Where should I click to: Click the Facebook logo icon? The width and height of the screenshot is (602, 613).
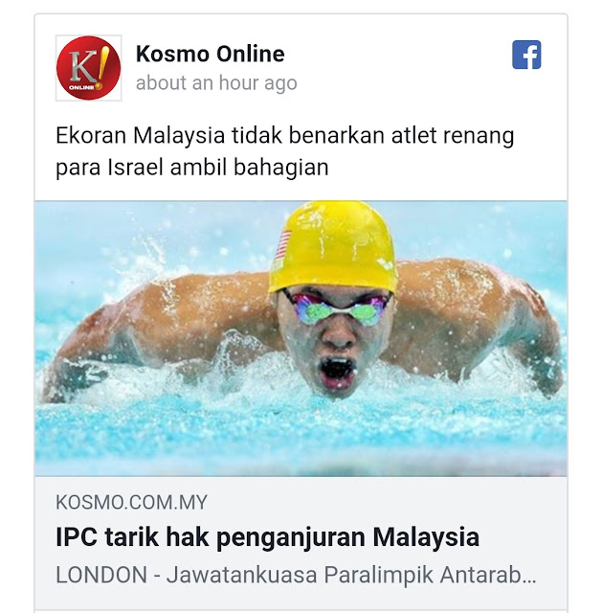[526, 55]
